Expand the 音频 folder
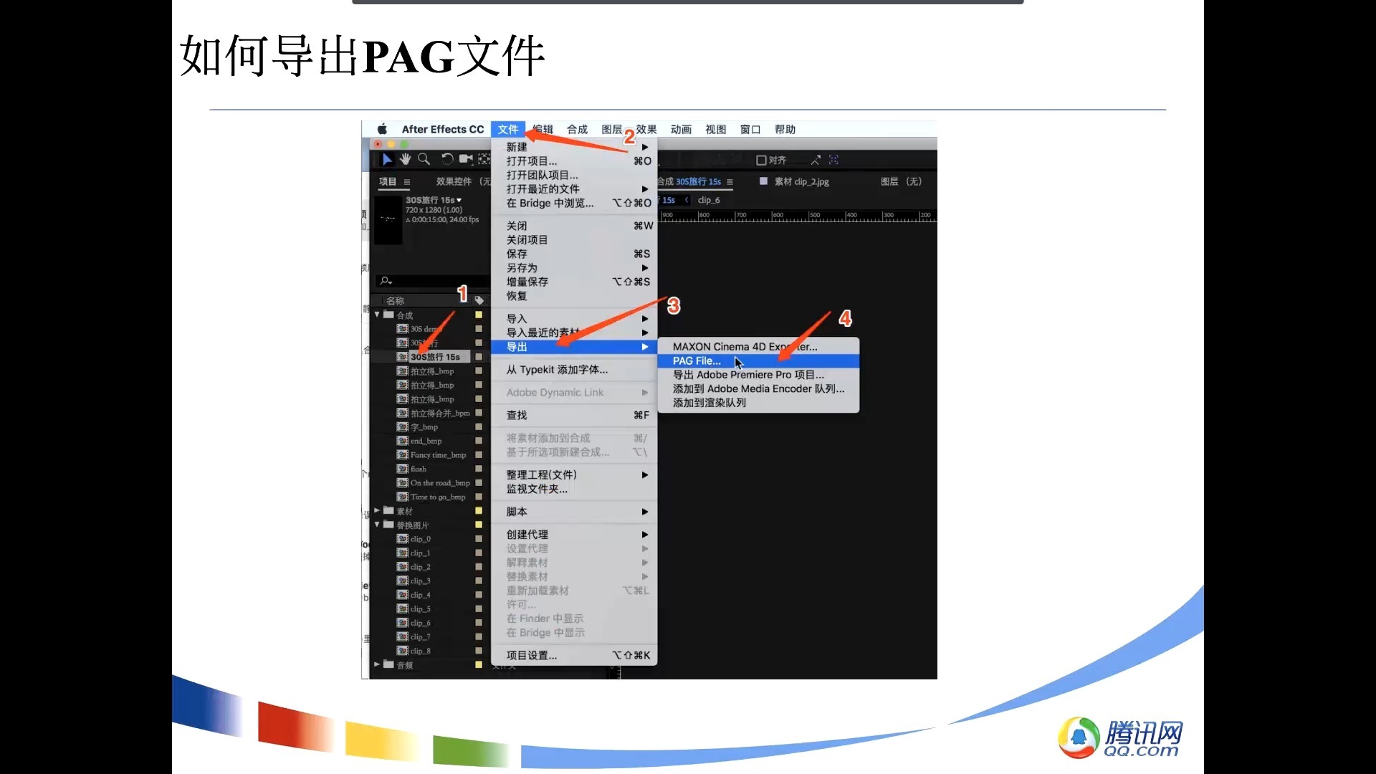The height and width of the screenshot is (774, 1376). coord(377,664)
